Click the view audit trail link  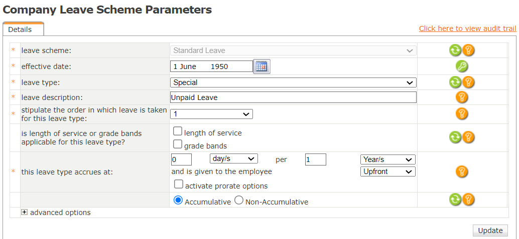(467, 28)
